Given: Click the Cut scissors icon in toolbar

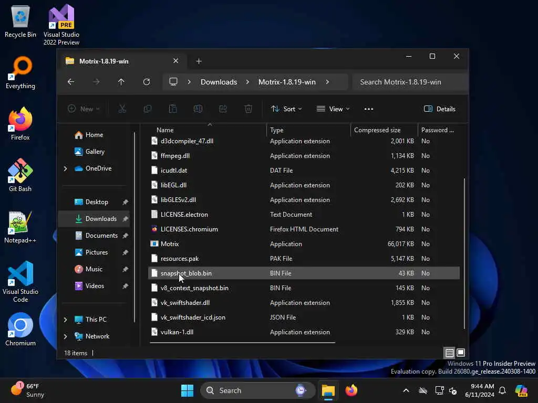Looking at the screenshot, I should [x=122, y=109].
